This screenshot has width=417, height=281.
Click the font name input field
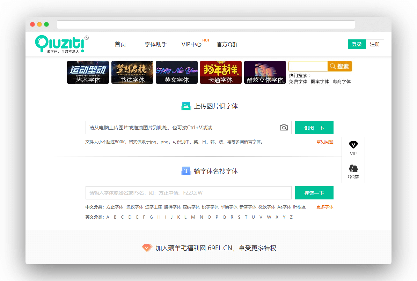(189, 193)
